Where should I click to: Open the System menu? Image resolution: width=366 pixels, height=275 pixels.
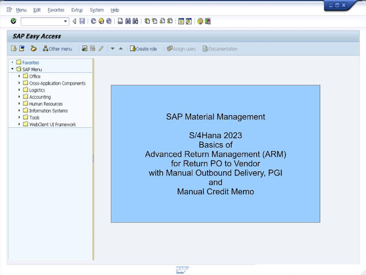point(97,10)
